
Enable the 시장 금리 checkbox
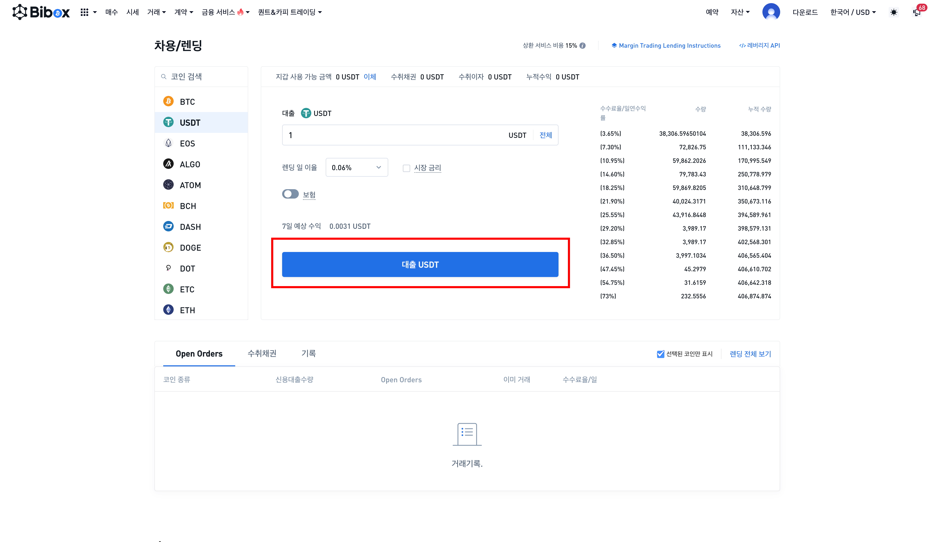point(406,168)
